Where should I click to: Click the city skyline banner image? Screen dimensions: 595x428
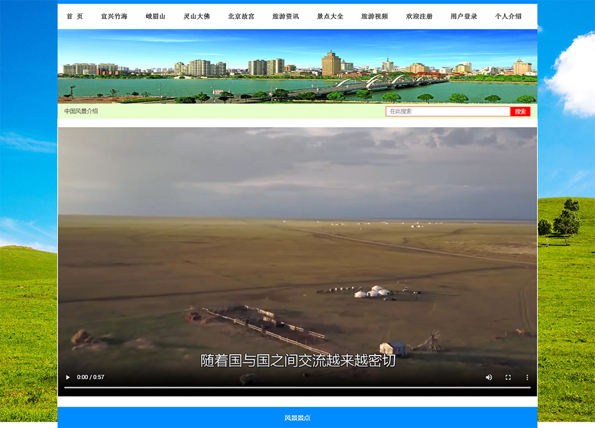(x=297, y=67)
